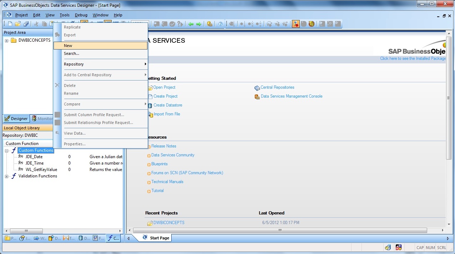455x254 pixels.
Task: Click the tab scroll right arrow at bottom right
Action: [x=448, y=238]
